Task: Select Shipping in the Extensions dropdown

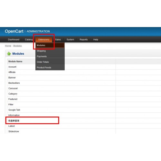Action: pyautogui.click(x=50, y=51)
